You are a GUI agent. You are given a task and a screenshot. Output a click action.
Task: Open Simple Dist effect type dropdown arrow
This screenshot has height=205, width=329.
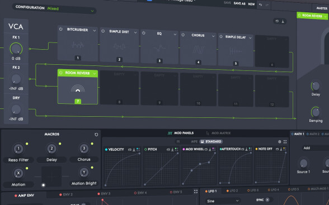(135, 32)
